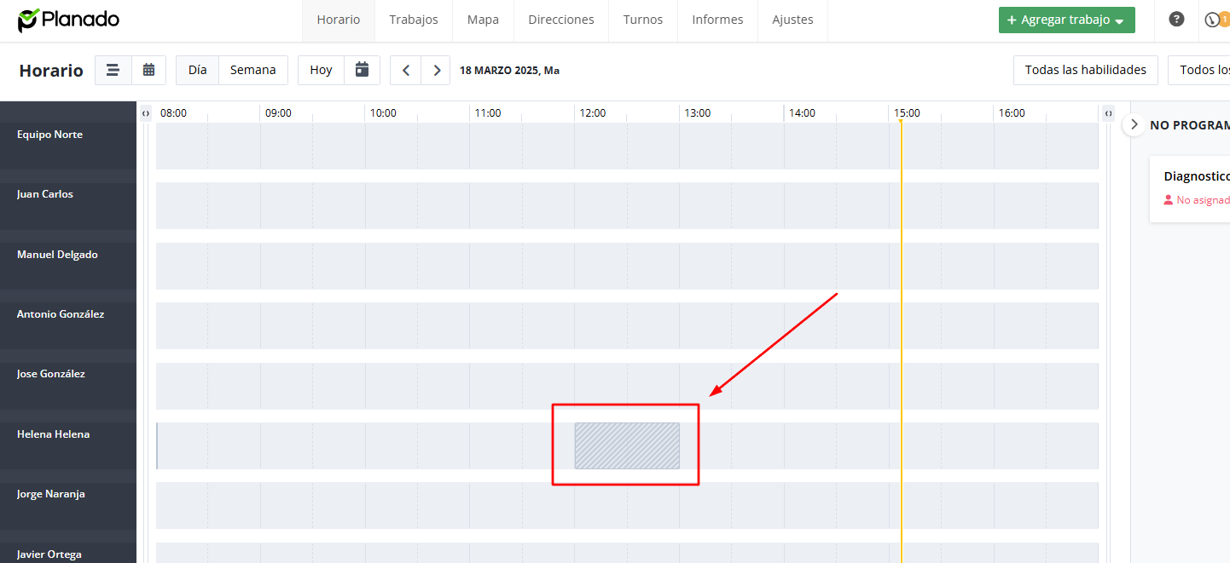Jump to today with Hoy button
1230x563 pixels.
321,70
